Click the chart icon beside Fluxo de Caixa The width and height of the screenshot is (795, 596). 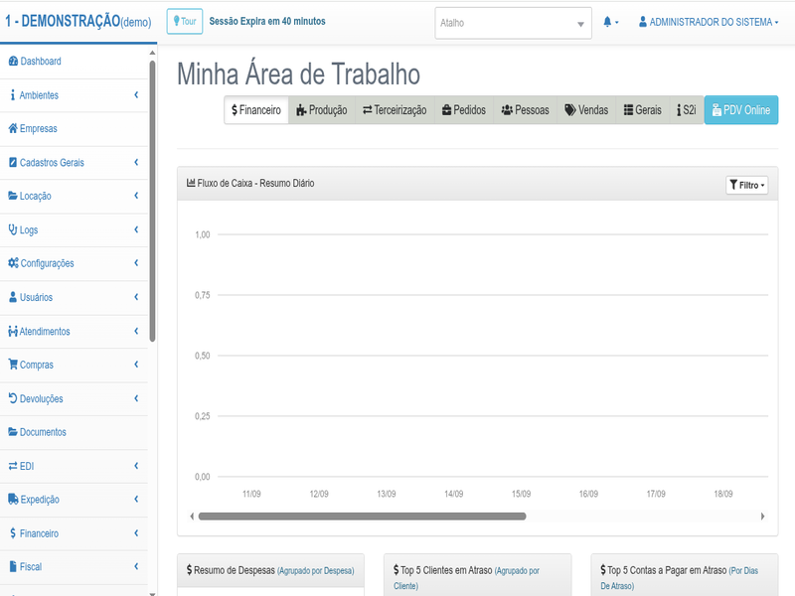click(x=191, y=183)
